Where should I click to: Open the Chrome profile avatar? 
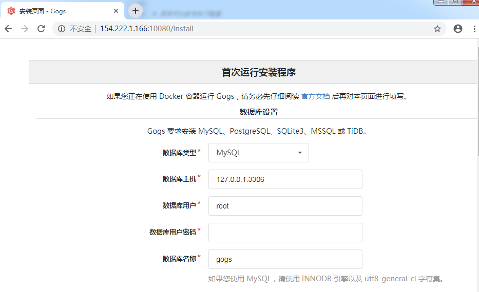tap(457, 29)
